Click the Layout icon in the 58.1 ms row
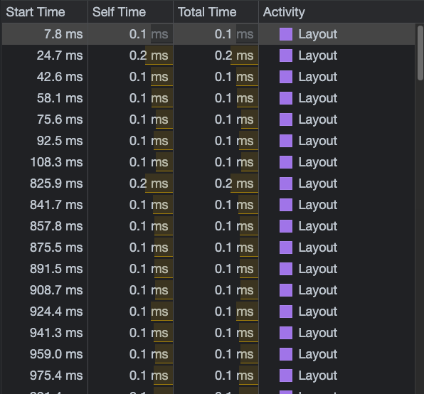424x394 pixels. tap(286, 98)
